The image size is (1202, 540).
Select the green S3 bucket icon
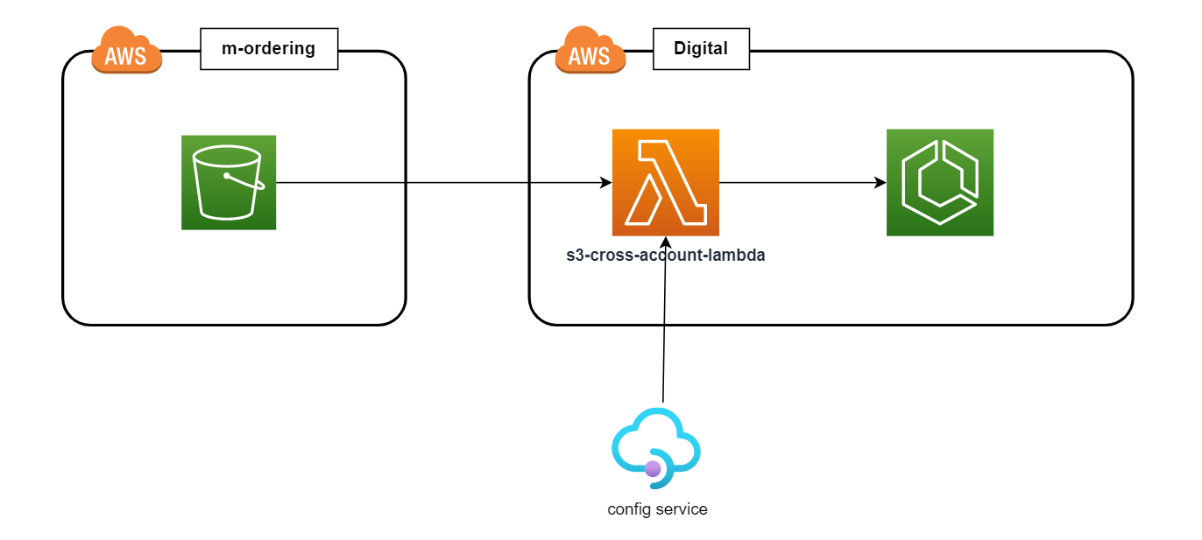pos(229,182)
